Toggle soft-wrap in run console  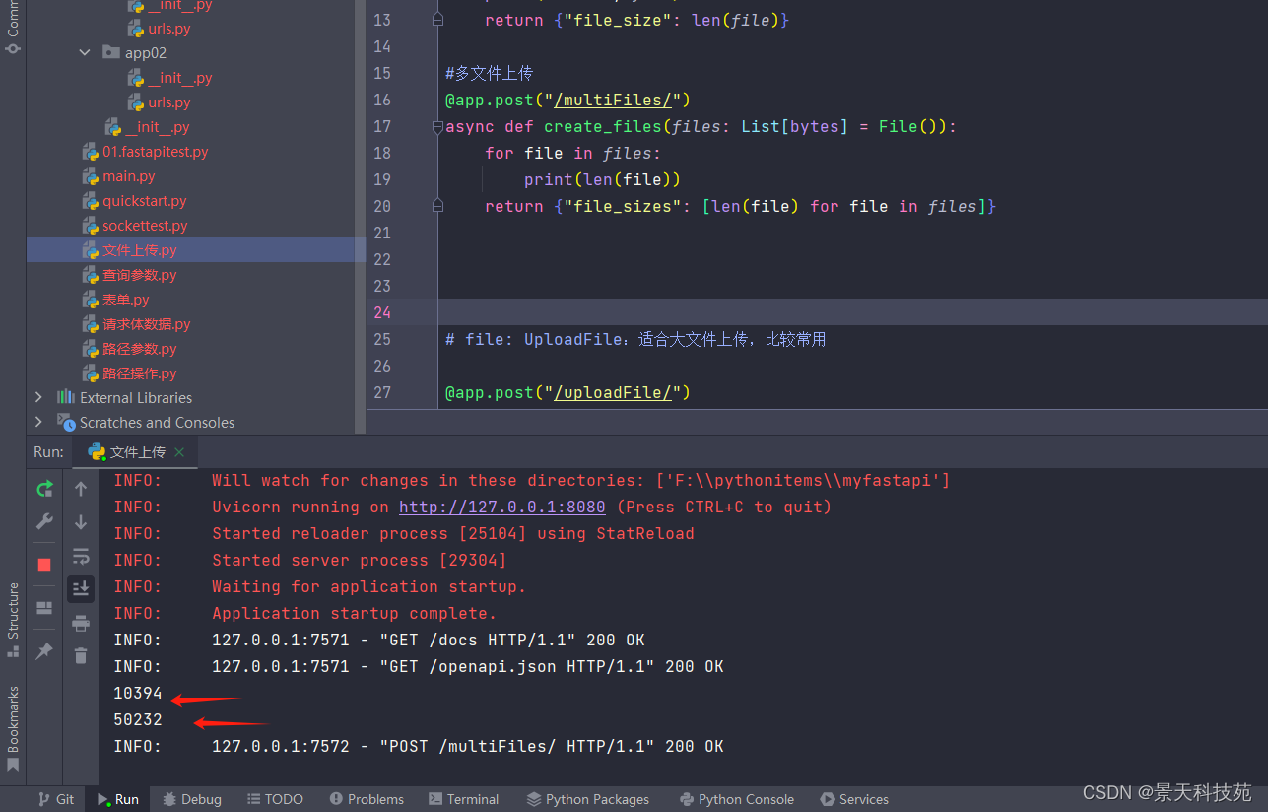pos(81,556)
